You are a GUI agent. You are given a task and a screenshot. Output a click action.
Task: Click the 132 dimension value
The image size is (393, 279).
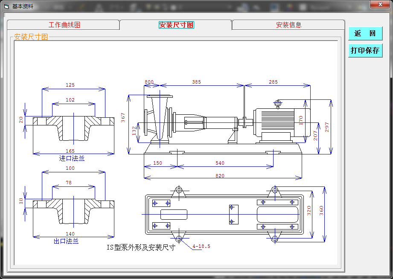(x=134, y=131)
